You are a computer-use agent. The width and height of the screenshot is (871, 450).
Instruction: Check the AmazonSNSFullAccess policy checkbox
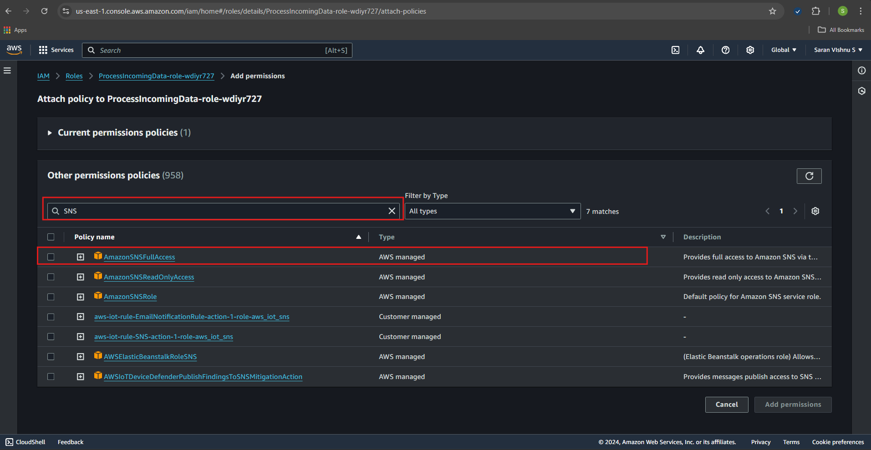point(51,257)
